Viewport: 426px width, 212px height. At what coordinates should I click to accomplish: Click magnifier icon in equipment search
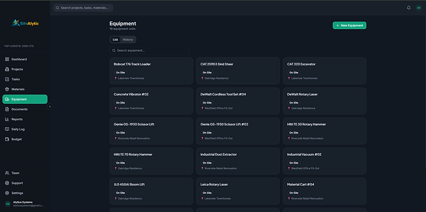coord(114,51)
